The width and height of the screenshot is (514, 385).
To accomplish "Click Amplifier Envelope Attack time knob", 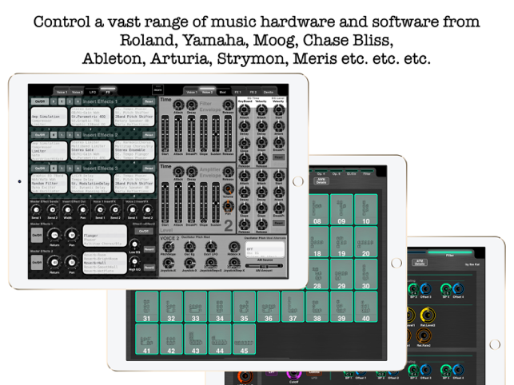I will tap(178, 172).
